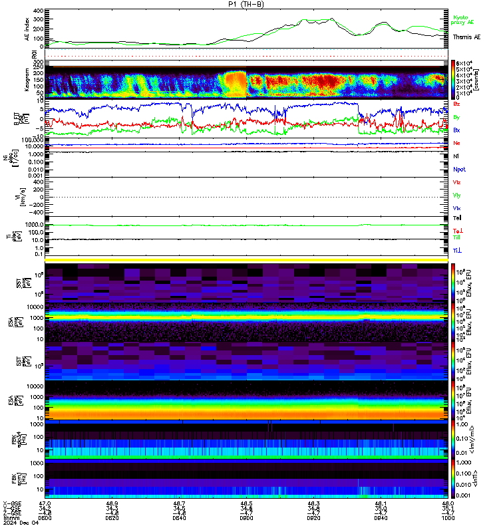This screenshot has width=499, height=532.
Task: Click the <|mV/m|> color bar
Action: [x=453, y=440]
